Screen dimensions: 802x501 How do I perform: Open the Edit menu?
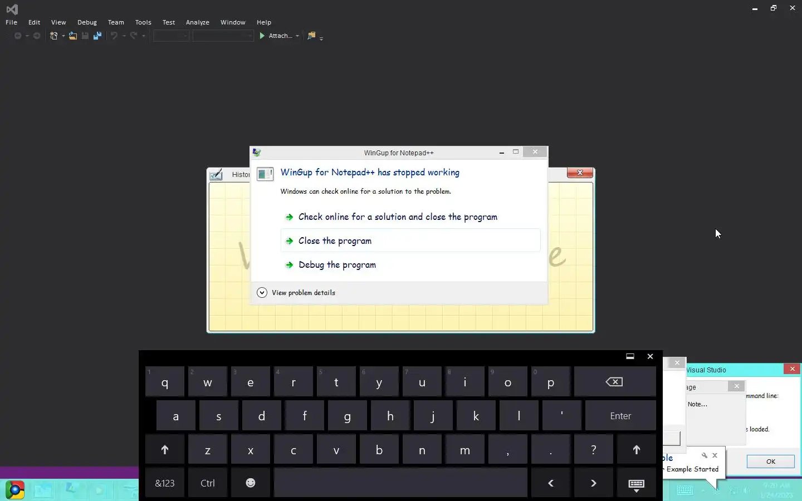[35, 22]
